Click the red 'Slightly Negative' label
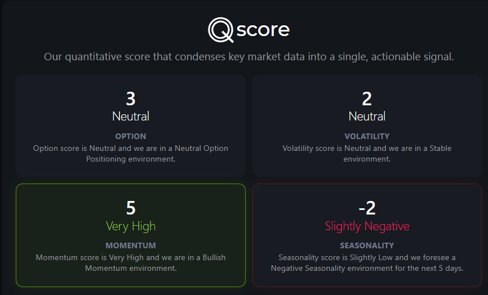The height and width of the screenshot is (295, 488). (x=367, y=226)
